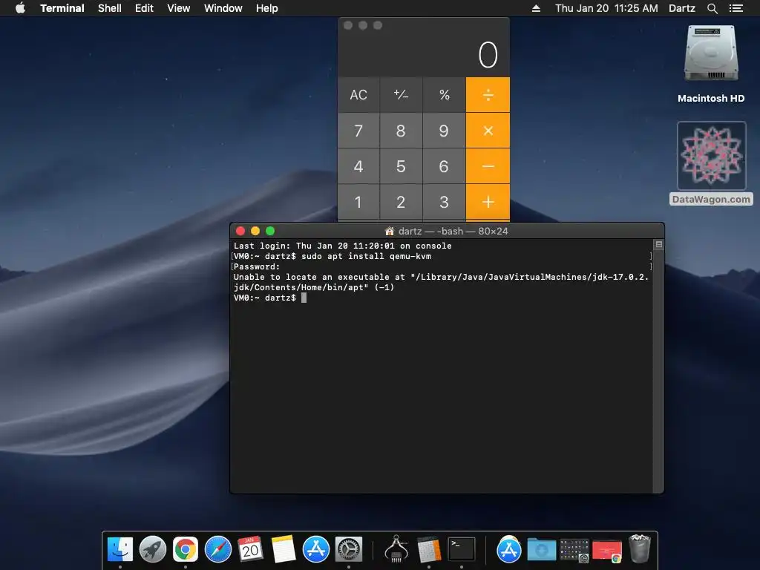Minimize the Terminal window with yellow button
Viewport: 760px width, 570px height.
click(255, 231)
